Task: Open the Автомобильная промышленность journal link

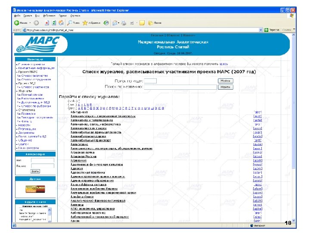Action: pyautogui.click(x=96, y=132)
